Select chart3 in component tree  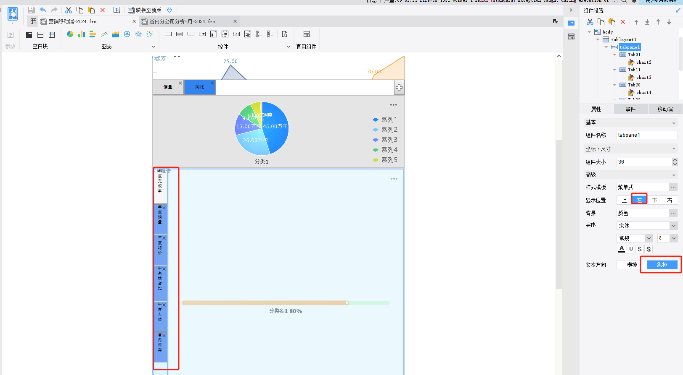[x=643, y=77]
